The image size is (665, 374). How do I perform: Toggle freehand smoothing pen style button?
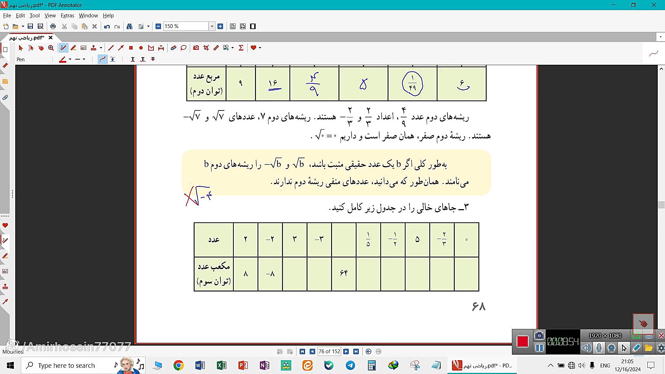click(103, 59)
